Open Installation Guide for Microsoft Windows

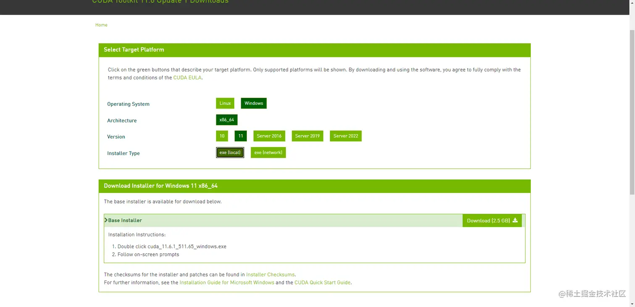tap(227, 283)
